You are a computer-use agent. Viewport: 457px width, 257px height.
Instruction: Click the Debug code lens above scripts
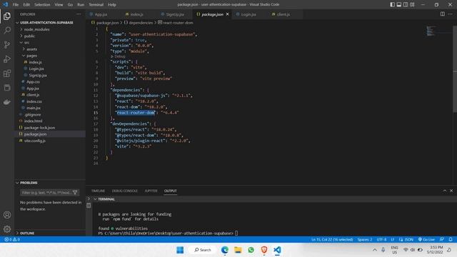[118, 56]
